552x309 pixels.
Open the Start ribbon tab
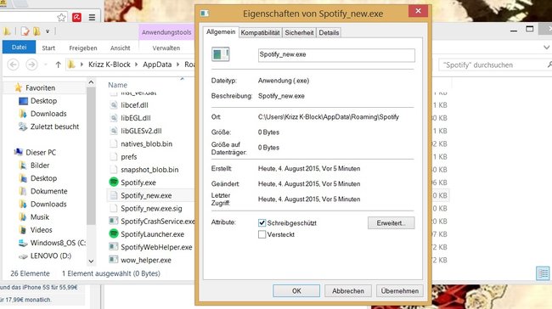pyautogui.click(x=48, y=48)
